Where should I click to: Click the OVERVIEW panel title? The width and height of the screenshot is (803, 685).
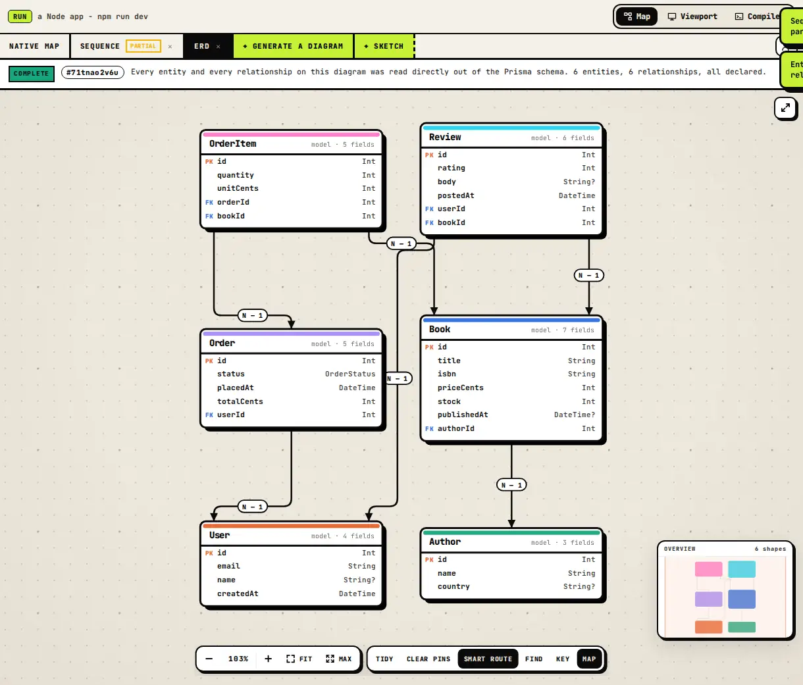click(679, 548)
